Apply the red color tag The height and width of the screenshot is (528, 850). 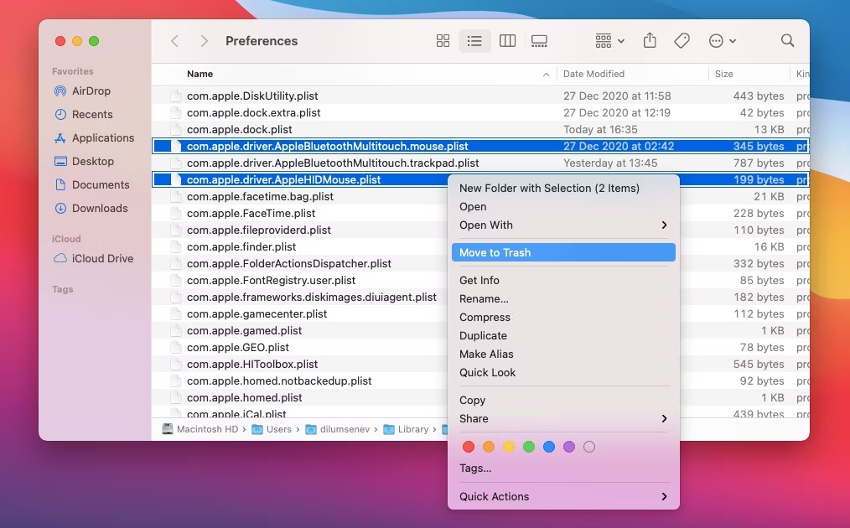click(469, 447)
